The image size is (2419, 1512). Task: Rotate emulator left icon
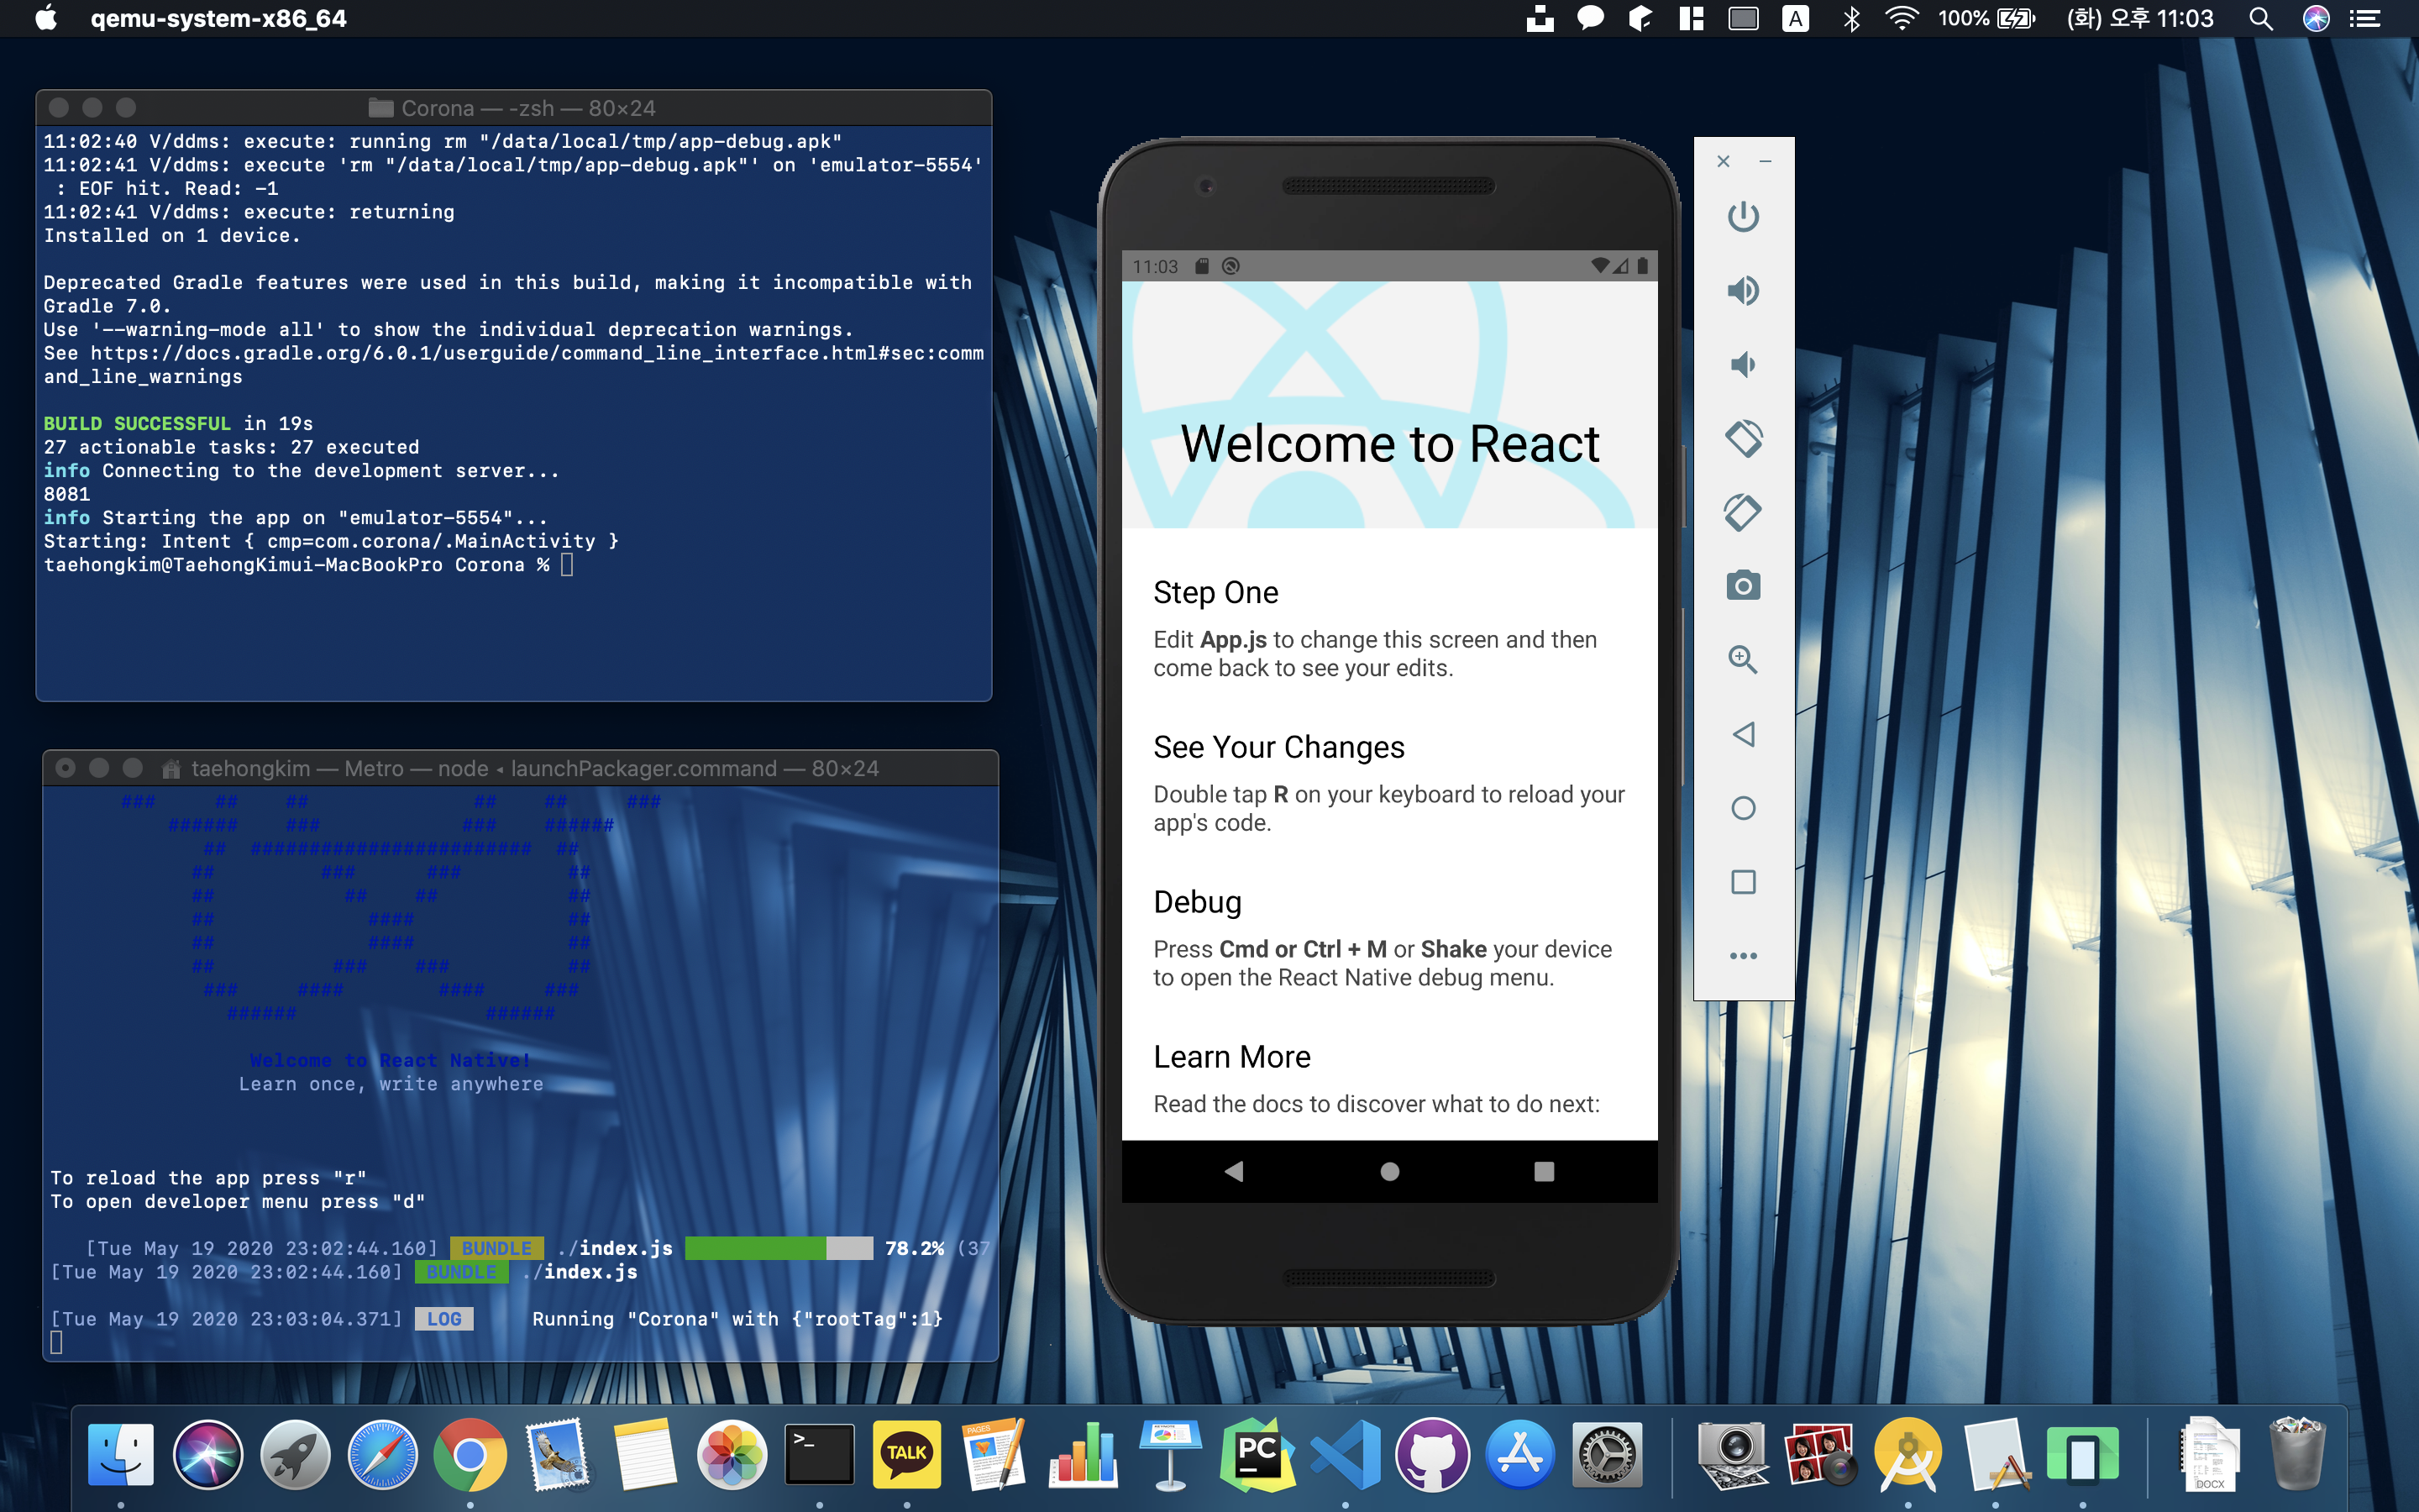[x=1742, y=438]
